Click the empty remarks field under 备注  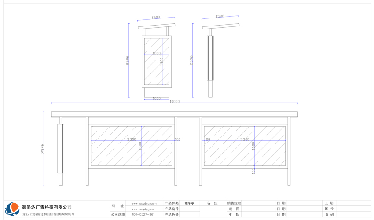[x=213, y=212]
